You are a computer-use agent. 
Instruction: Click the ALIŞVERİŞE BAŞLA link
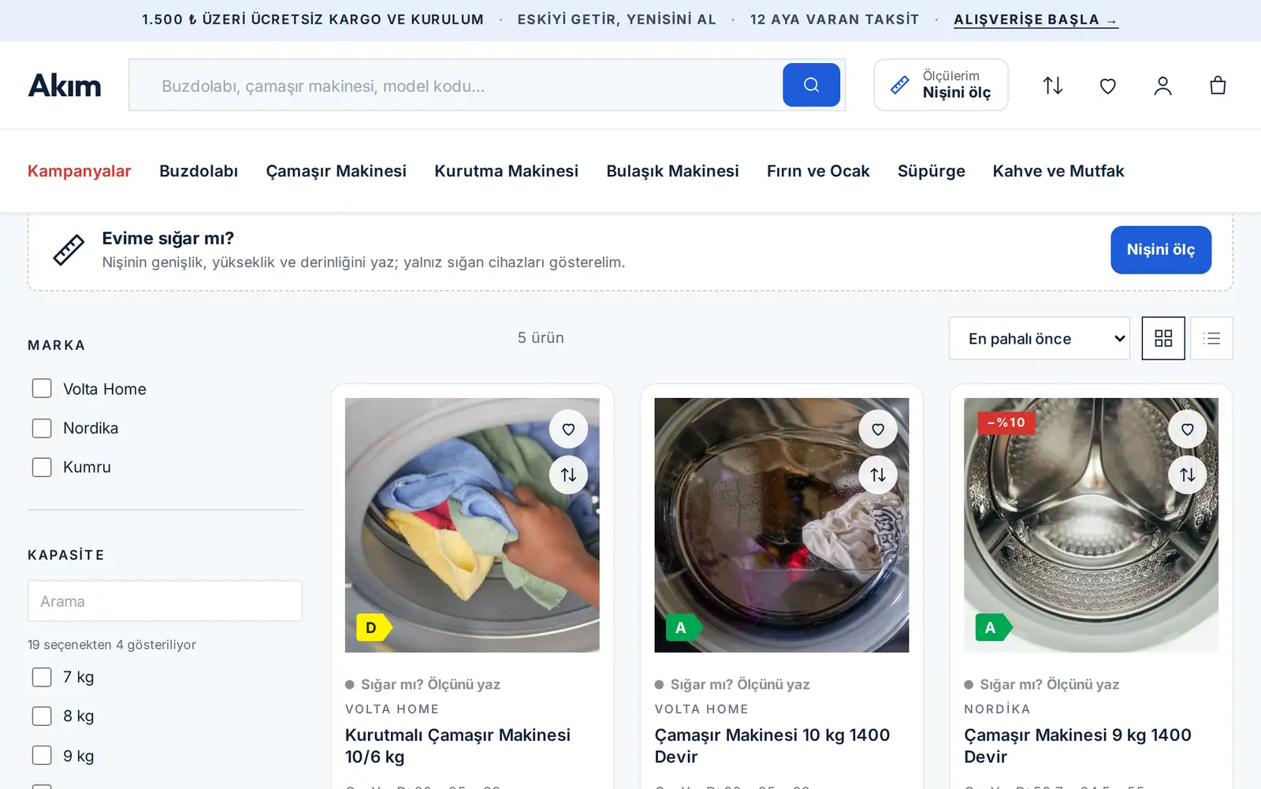tap(1036, 20)
